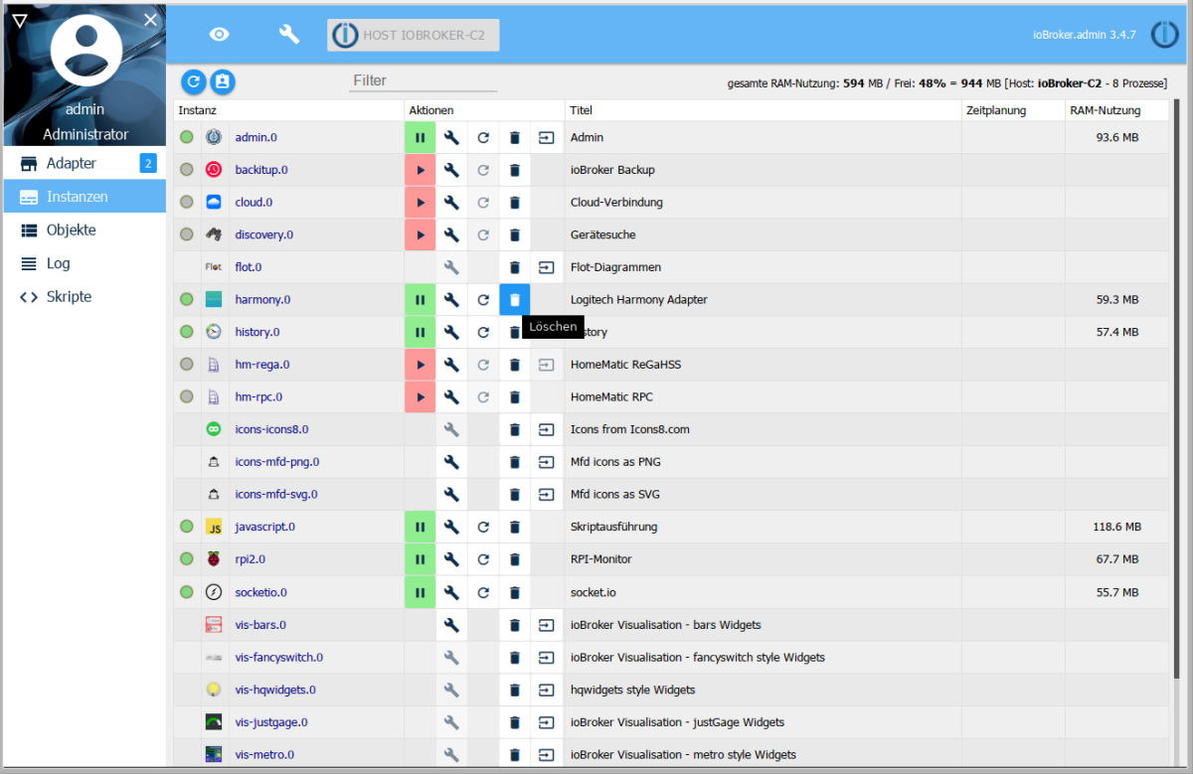Pause the javascript.0 instance
Image resolution: width=1193 pixels, height=774 pixels.
coord(420,527)
